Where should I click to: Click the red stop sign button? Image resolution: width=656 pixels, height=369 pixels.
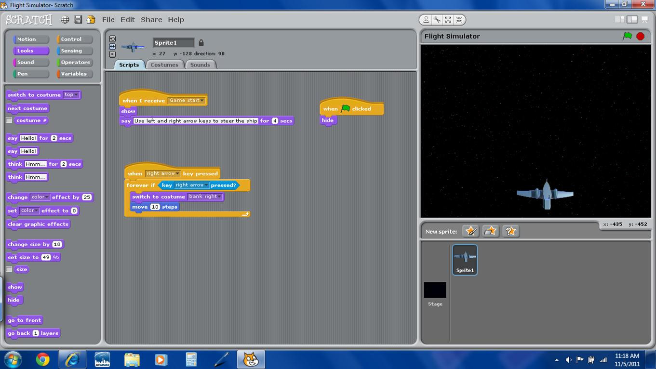pyautogui.click(x=641, y=36)
